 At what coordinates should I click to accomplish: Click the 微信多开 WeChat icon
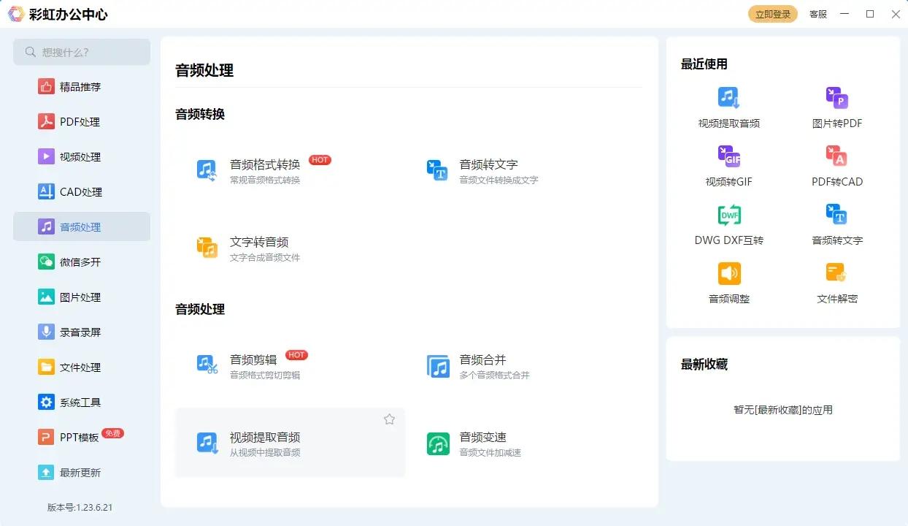(47, 262)
